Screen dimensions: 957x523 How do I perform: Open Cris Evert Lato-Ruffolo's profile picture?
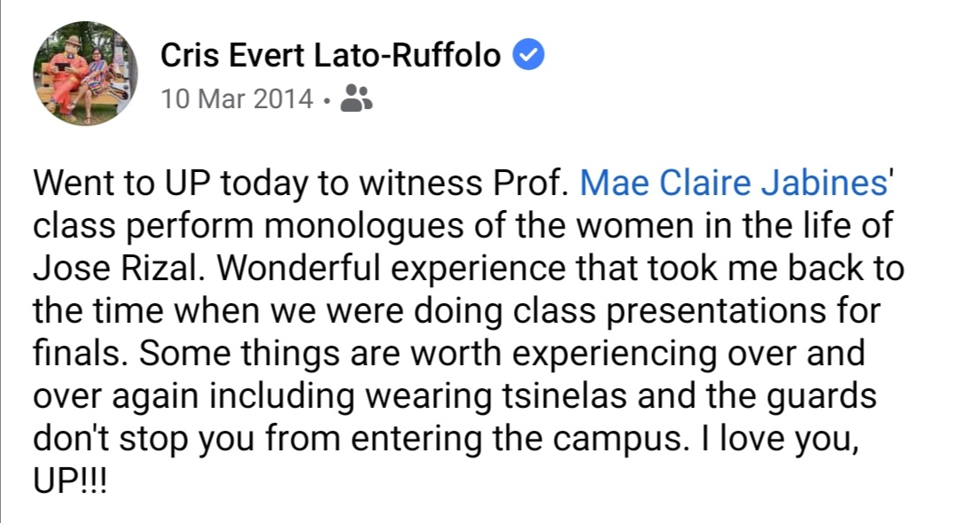click(85, 74)
